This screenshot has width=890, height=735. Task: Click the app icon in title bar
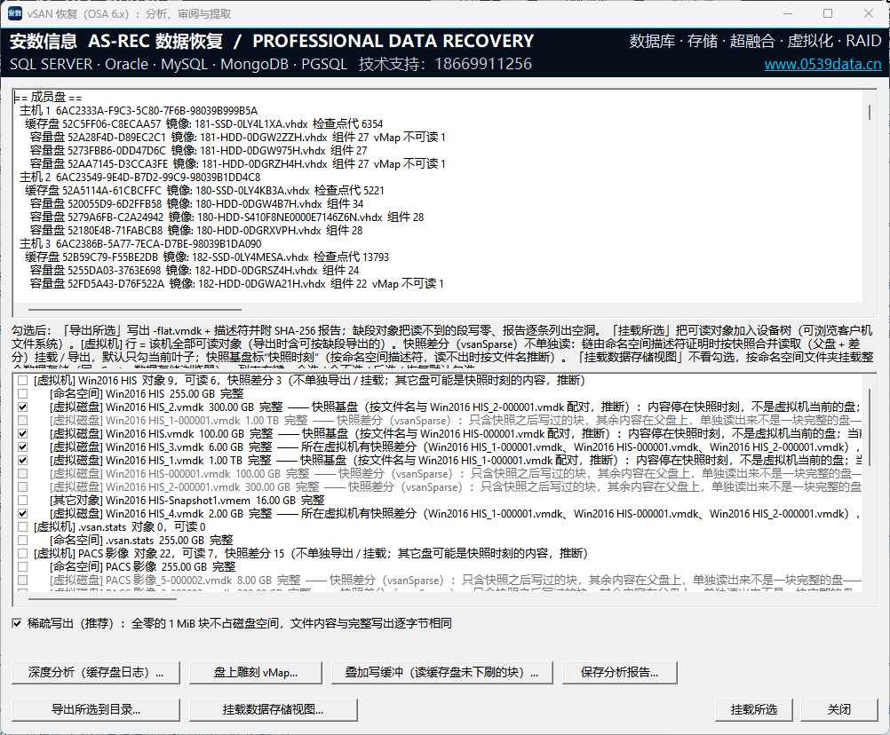coord(15,13)
